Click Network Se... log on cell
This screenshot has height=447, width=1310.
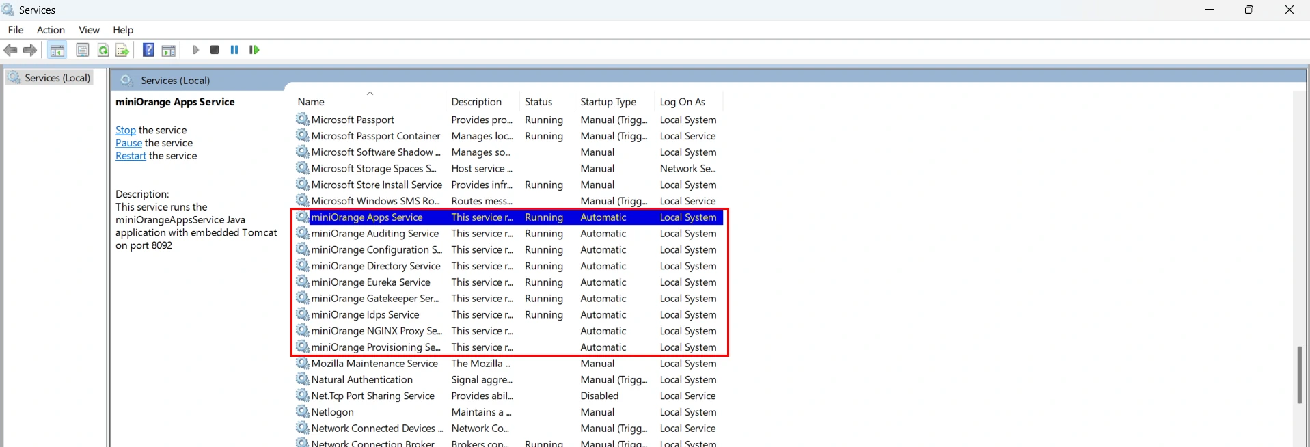687,169
